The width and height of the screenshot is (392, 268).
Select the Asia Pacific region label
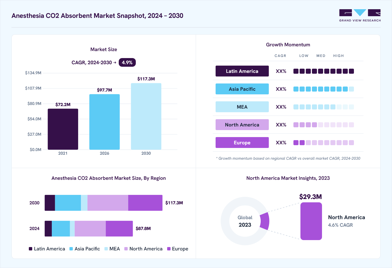point(242,89)
